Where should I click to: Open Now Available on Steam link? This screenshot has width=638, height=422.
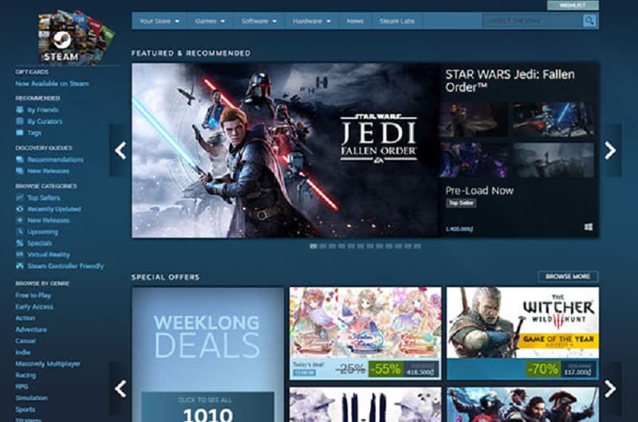click(x=52, y=84)
